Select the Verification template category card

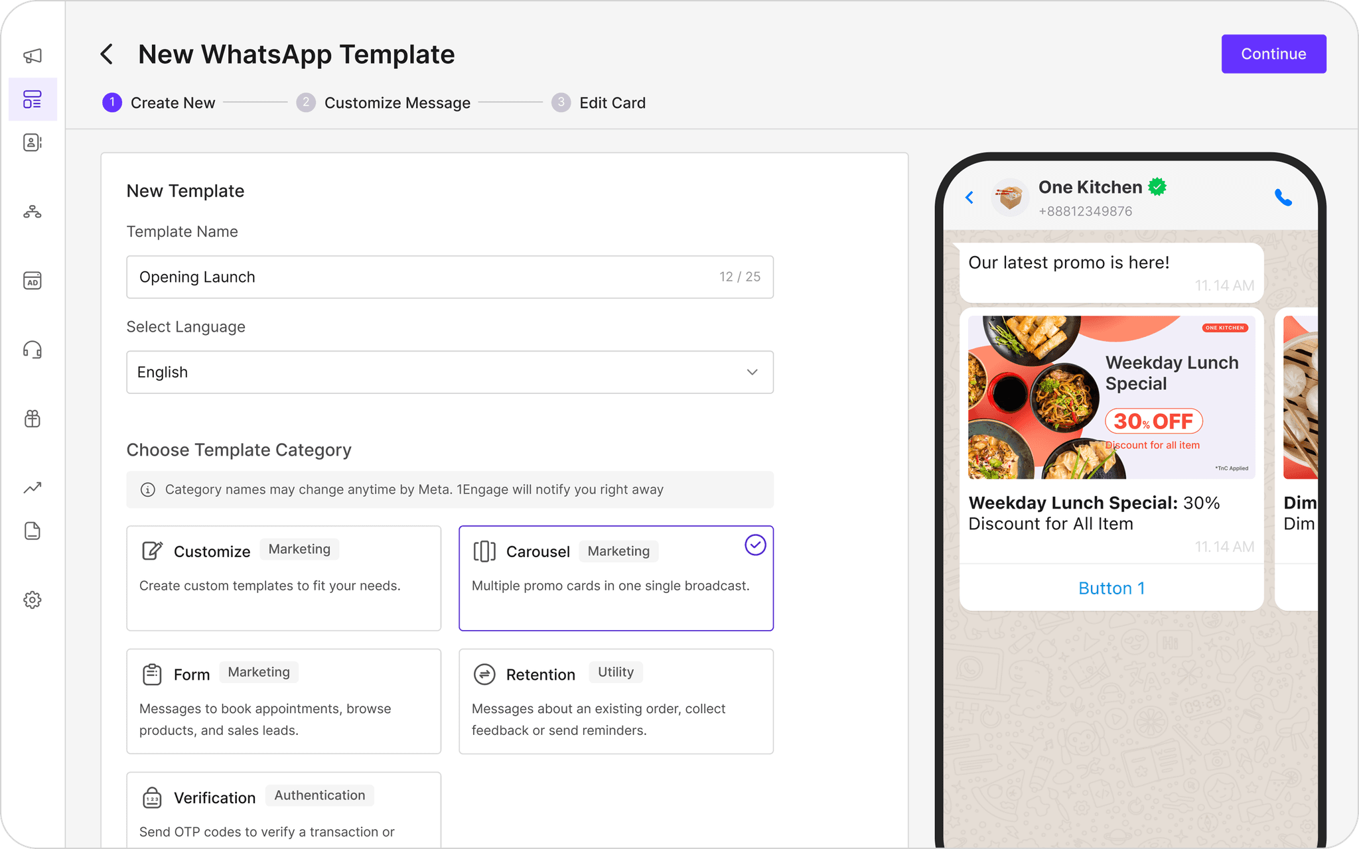point(284,810)
